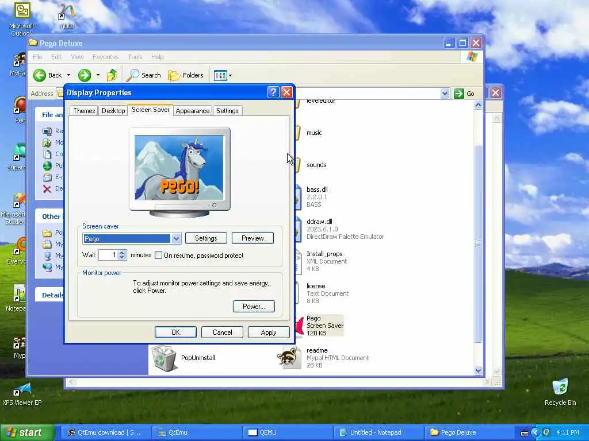Open the XPS Viewer EP desktop icon
The image size is (589, 441).
tap(22, 394)
